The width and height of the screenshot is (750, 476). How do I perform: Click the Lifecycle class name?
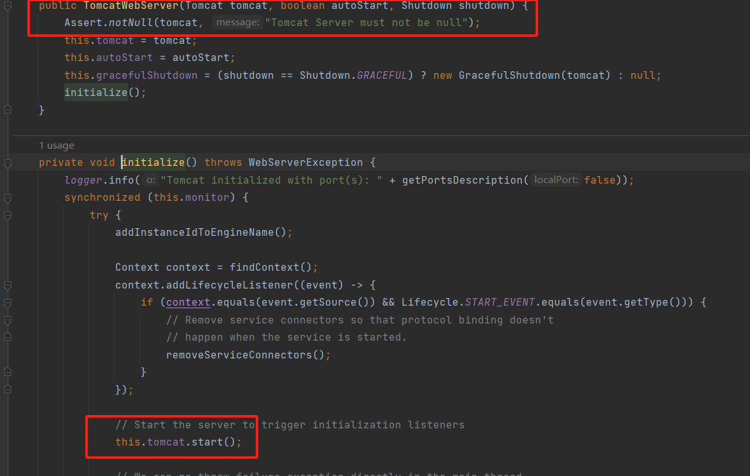(430, 302)
